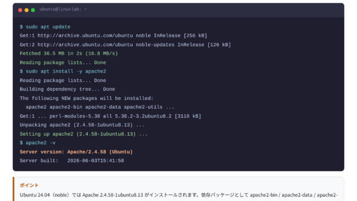Click the 'sudo apt install -y apache2' command
The height and width of the screenshot is (201, 357).
pos(63,71)
